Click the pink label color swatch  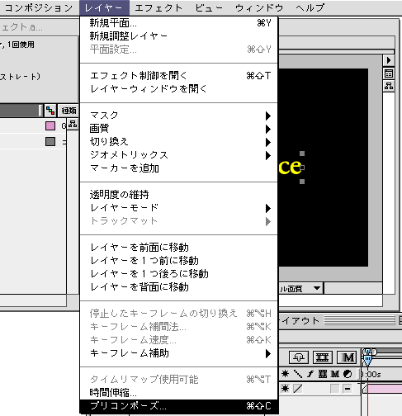tap(50, 126)
